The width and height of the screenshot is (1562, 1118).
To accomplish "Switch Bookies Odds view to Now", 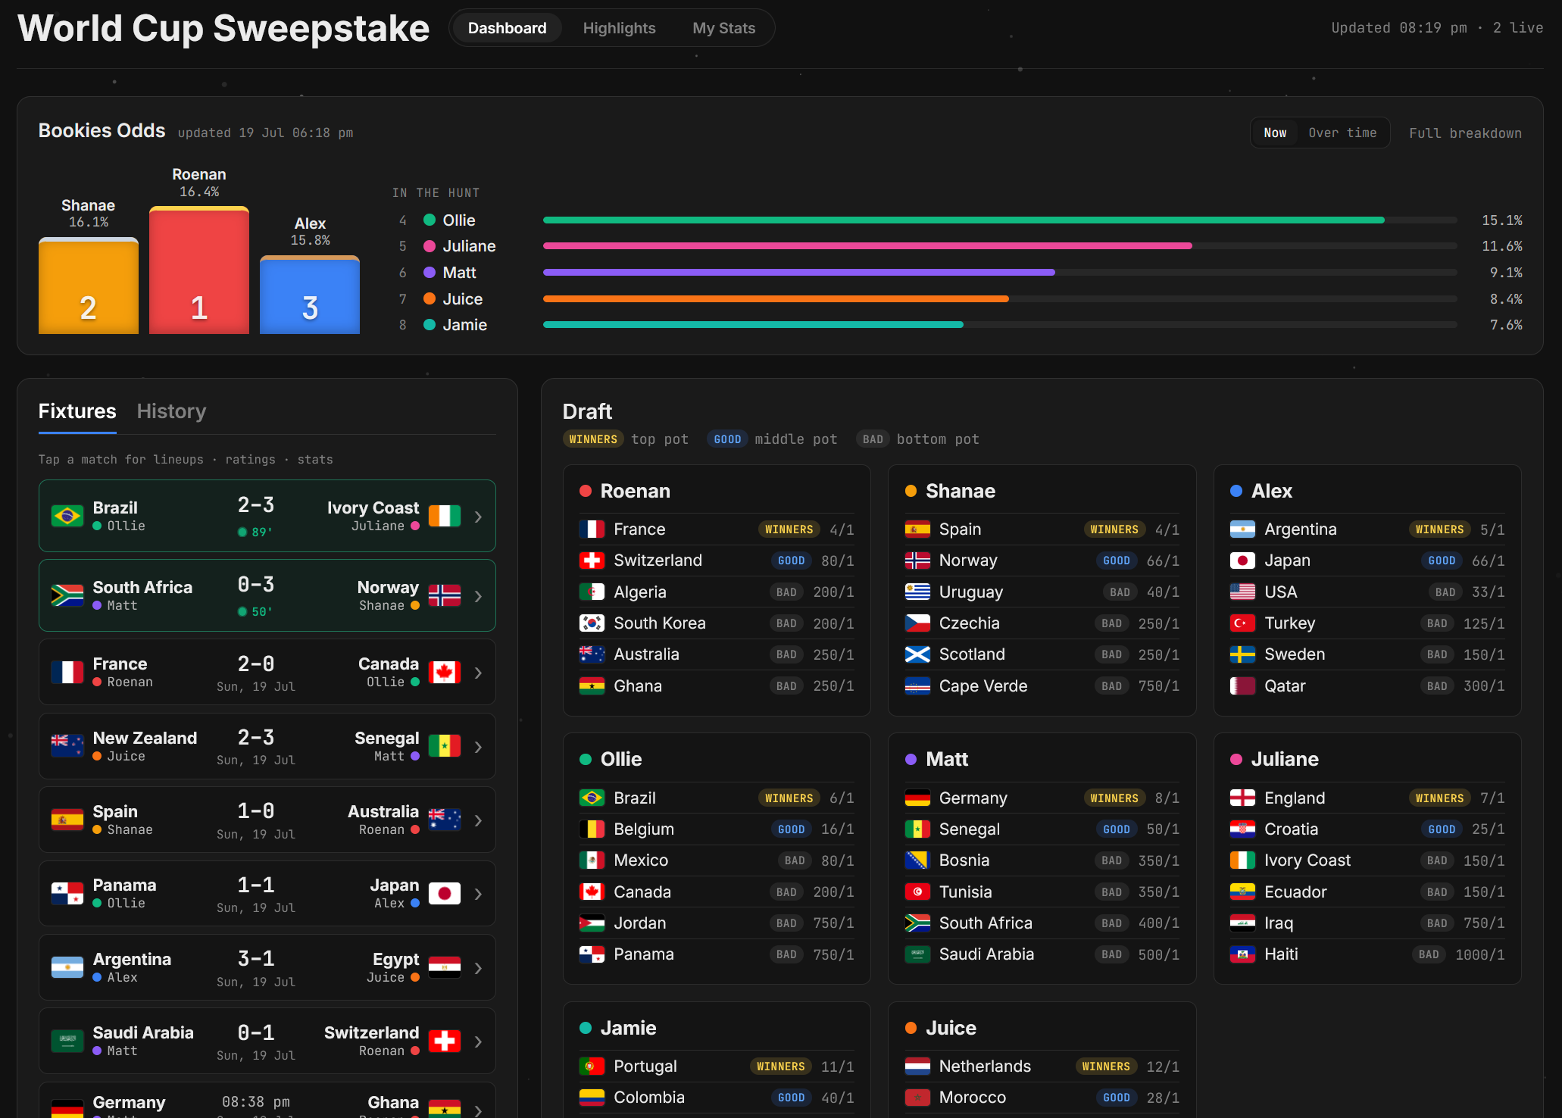I will tap(1275, 133).
